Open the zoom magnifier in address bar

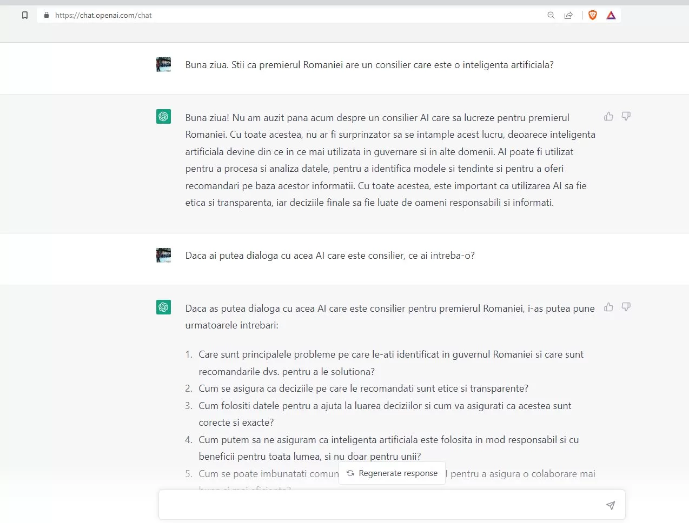(551, 15)
